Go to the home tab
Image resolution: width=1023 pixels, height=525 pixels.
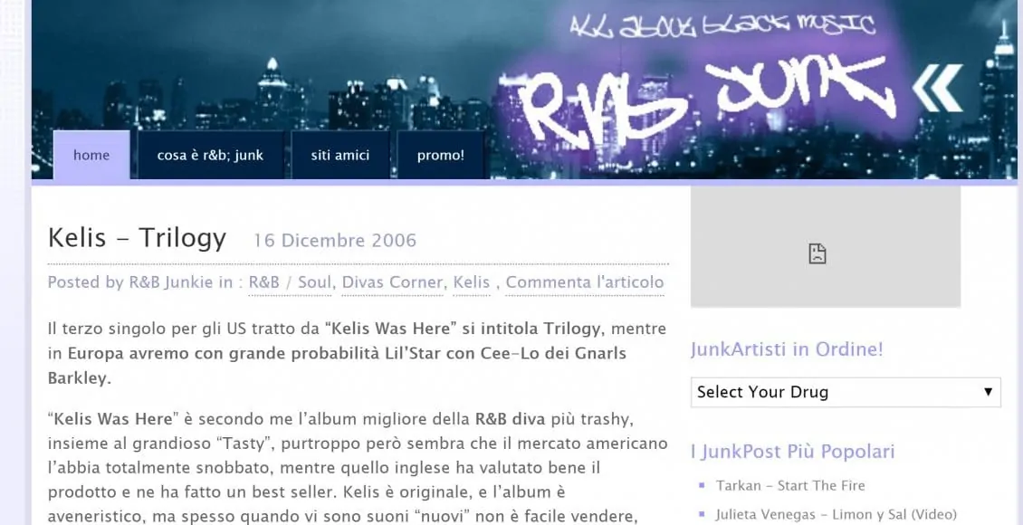91,155
